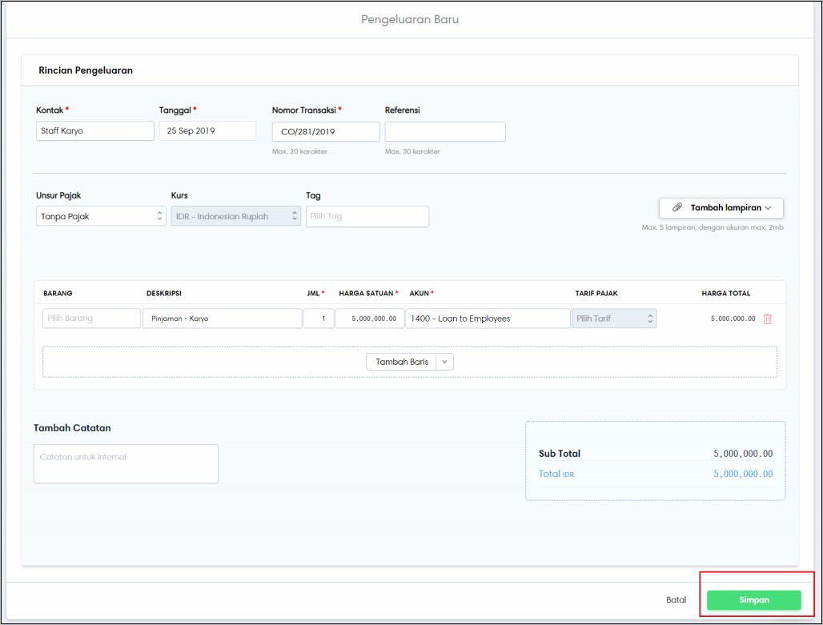Click the Pengeluaran Baru title

tap(410, 19)
